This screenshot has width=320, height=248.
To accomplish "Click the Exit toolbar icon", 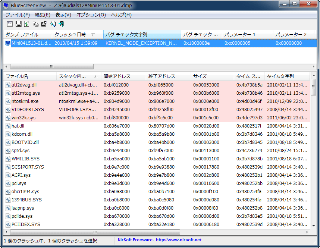I will click(x=62, y=24).
